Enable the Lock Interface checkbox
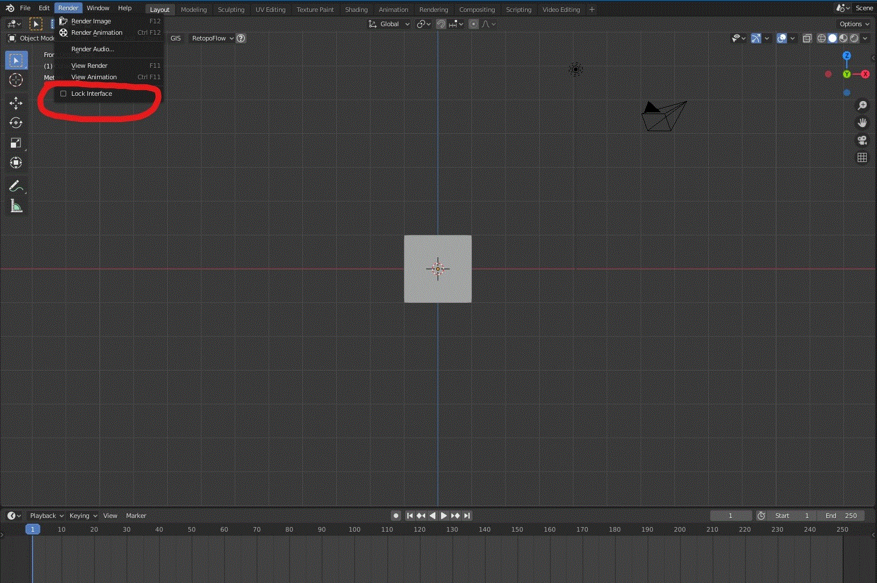This screenshot has height=583, width=877. point(63,94)
